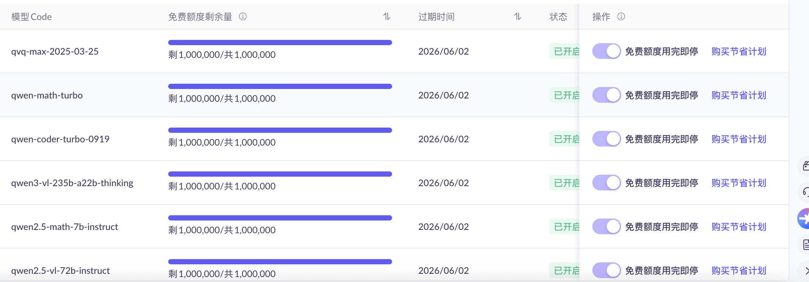Screen dimensions: 809x282
Task: Click the quota progress bar for qvq-max-2025-03-25
Action: point(280,43)
